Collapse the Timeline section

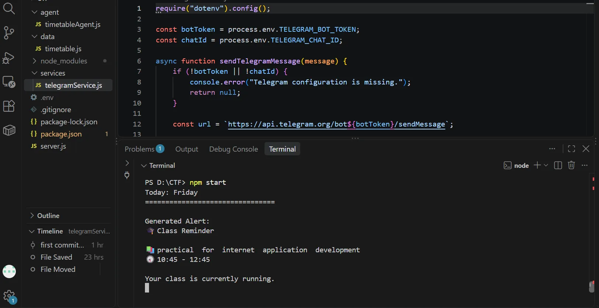(x=32, y=231)
